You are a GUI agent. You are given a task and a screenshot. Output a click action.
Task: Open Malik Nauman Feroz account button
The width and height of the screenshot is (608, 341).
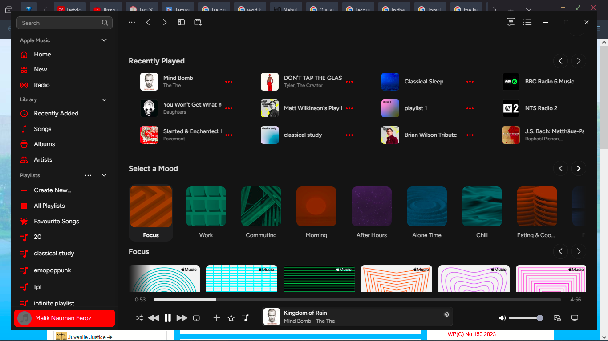click(65, 318)
